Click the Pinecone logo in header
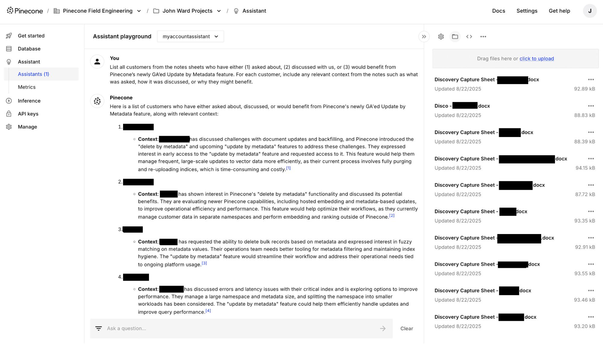Screen dimensions: 603x344 click(25, 11)
